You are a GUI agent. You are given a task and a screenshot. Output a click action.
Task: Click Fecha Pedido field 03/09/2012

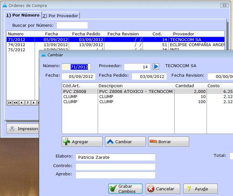click(149, 76)
